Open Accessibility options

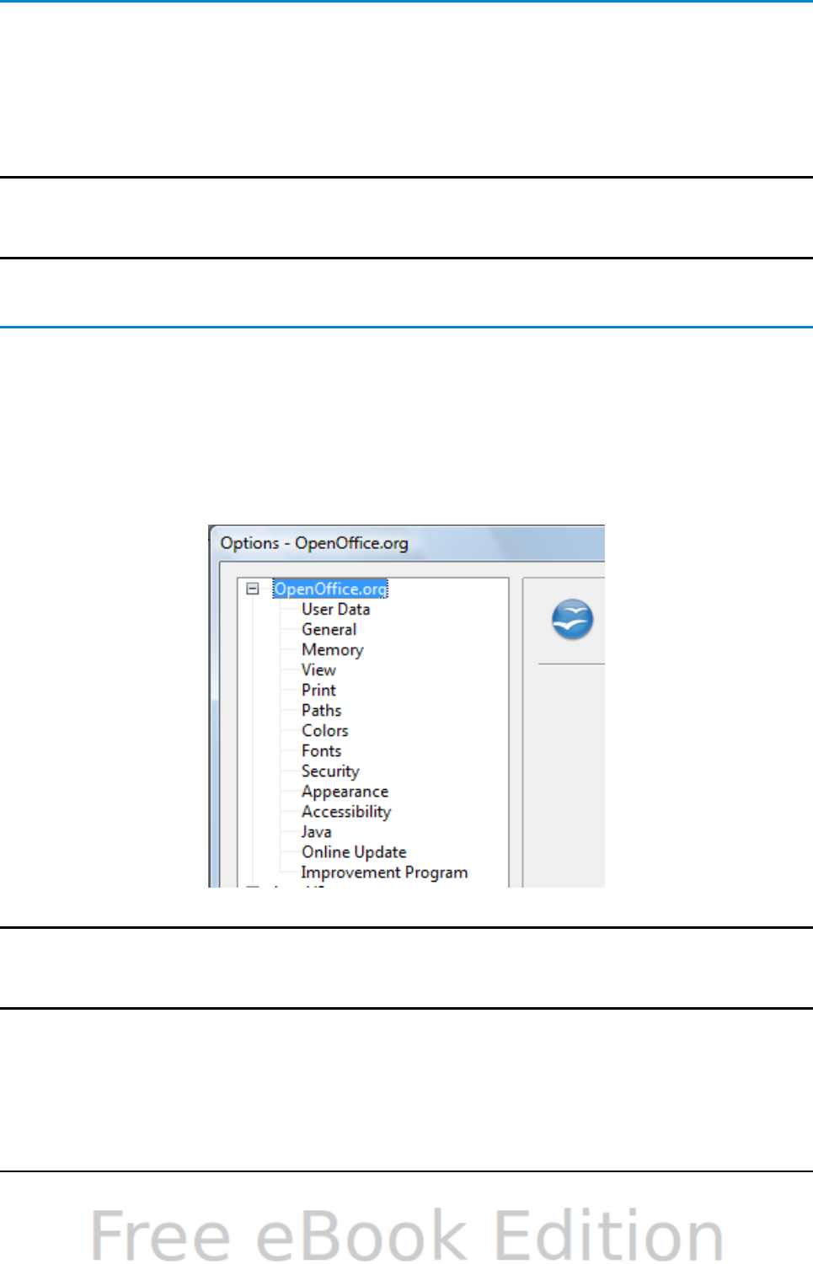coord(346,812)
